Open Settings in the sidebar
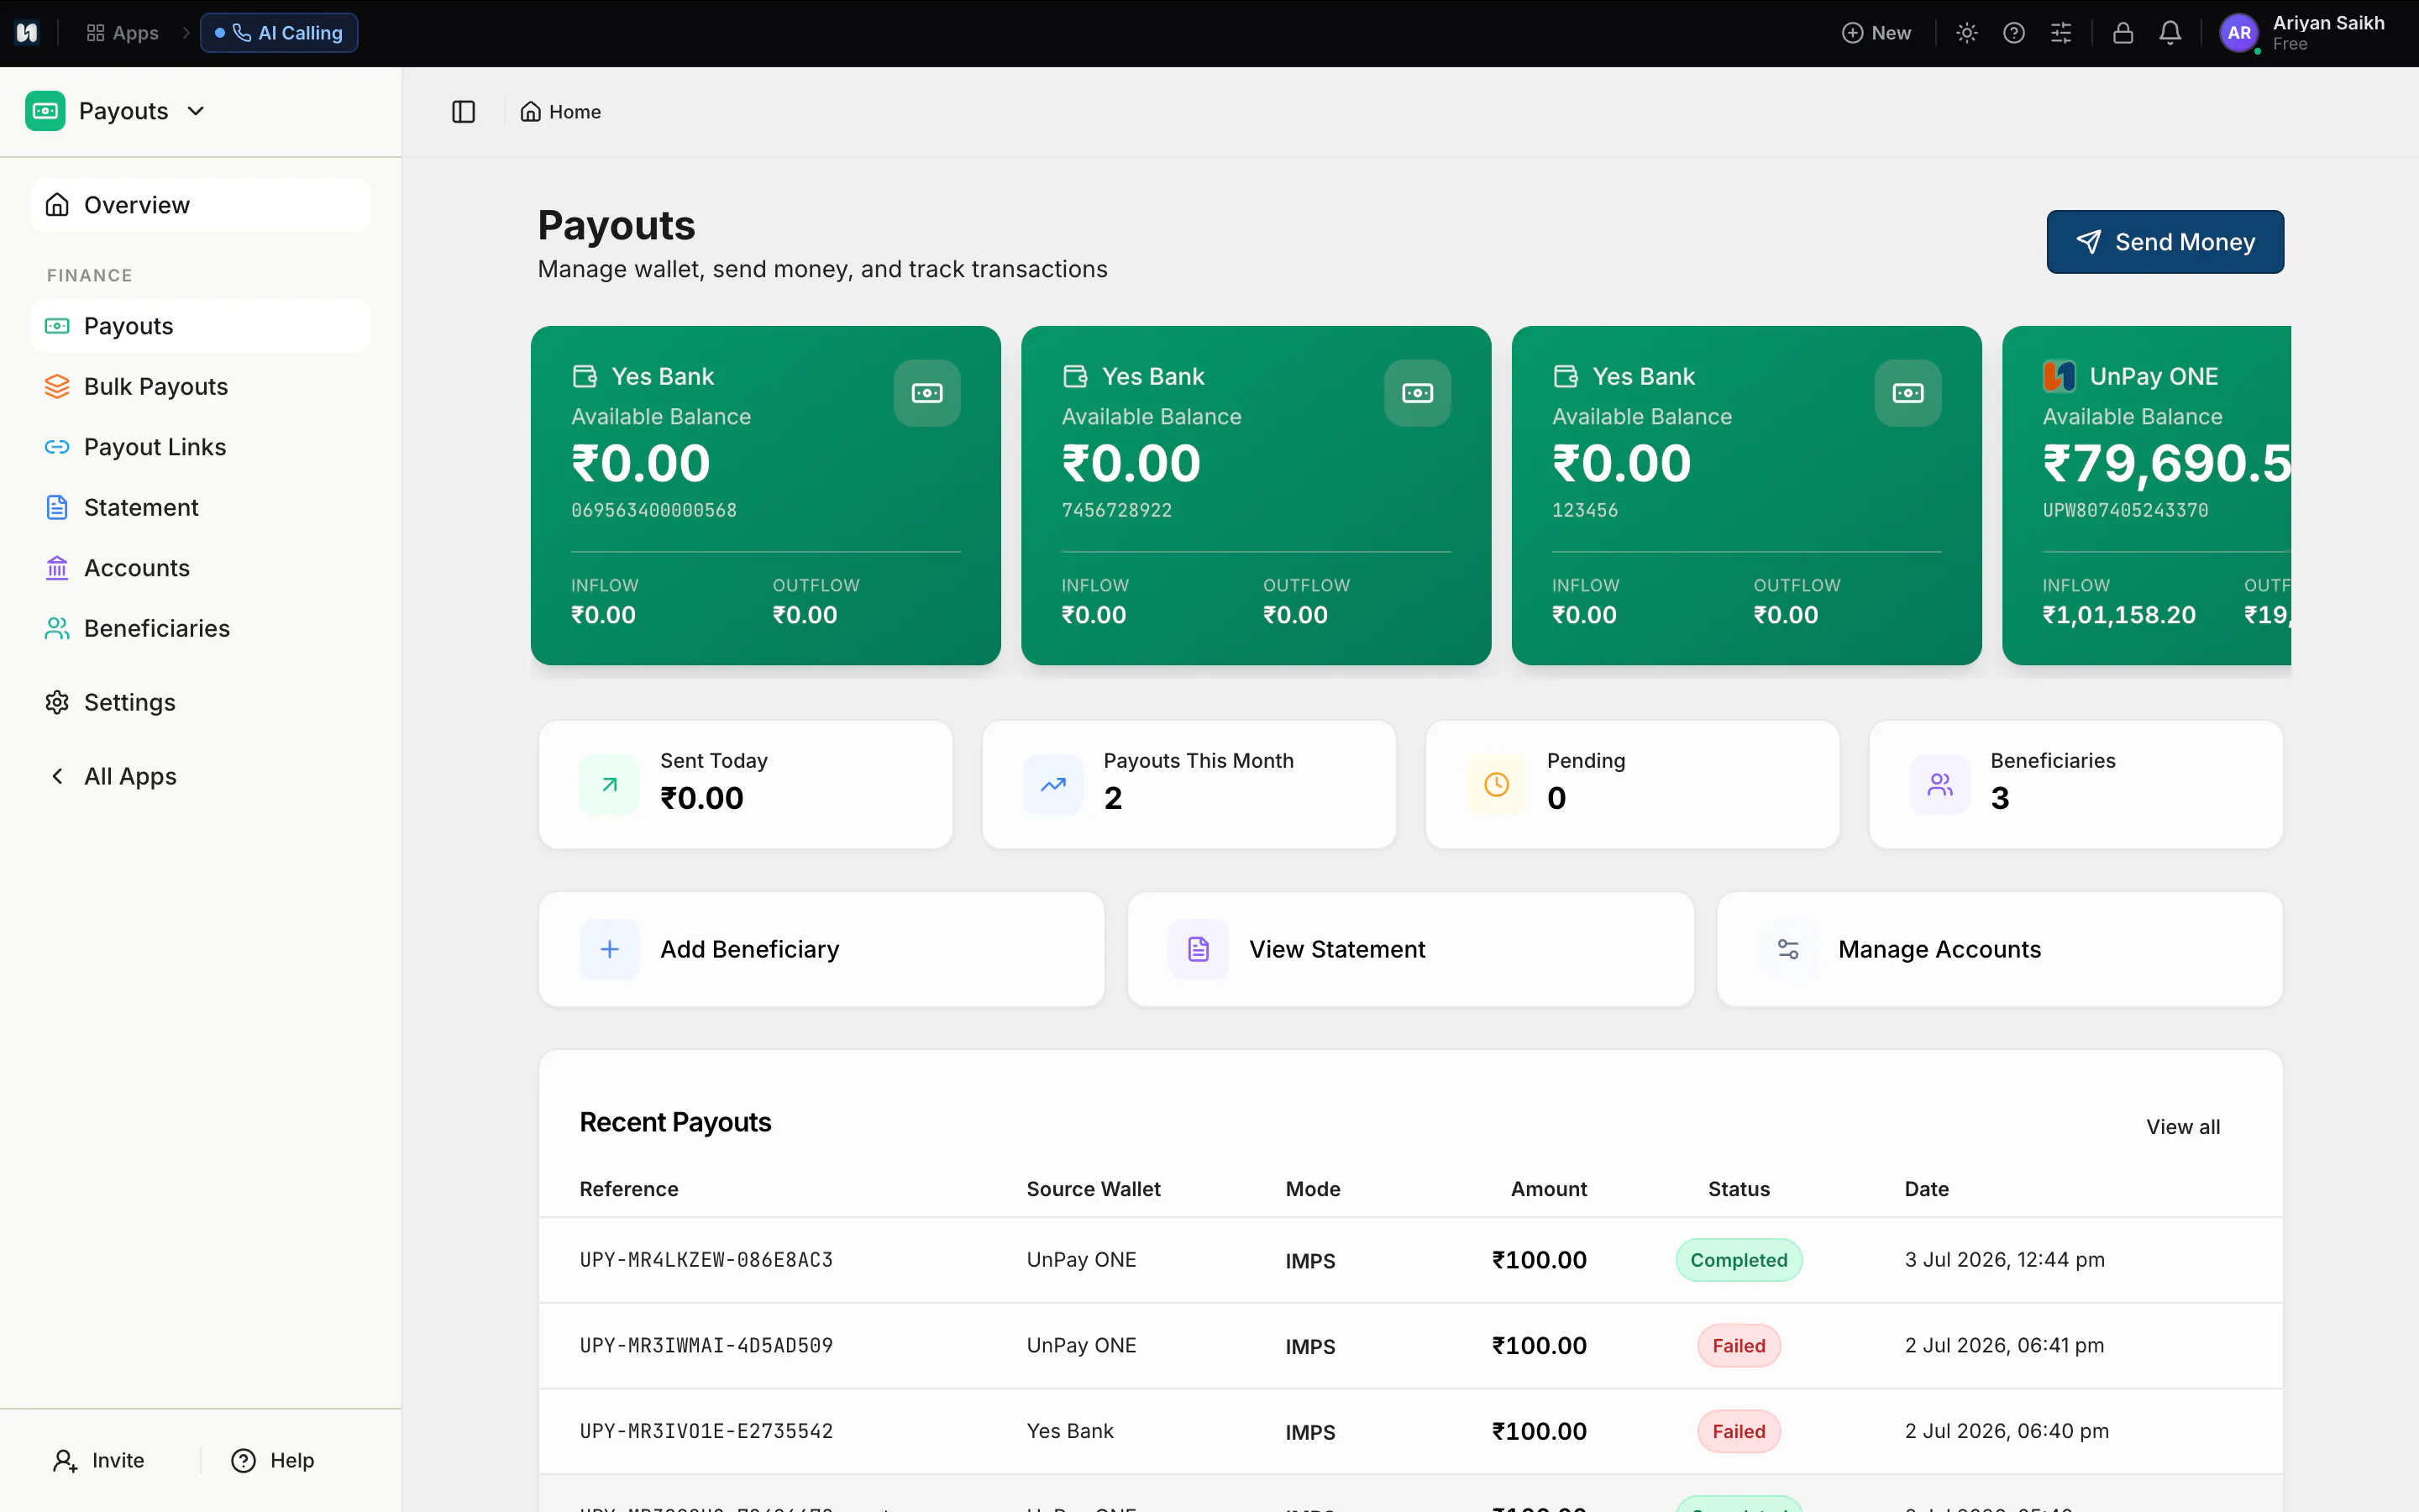The image size is (2419, 1512). [x=200, y=702]
